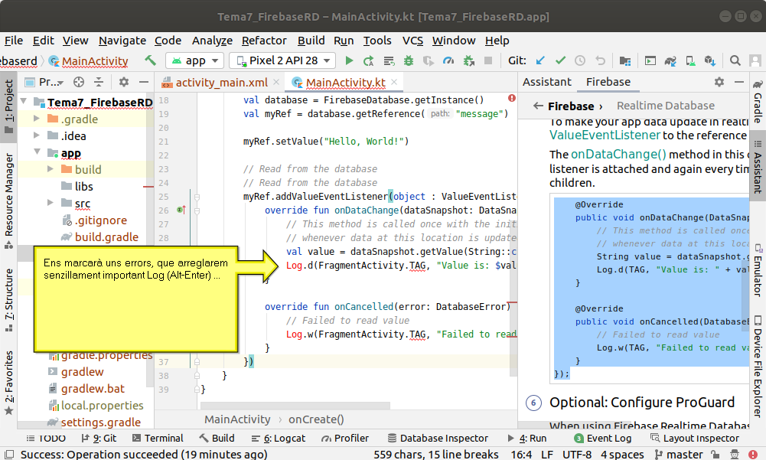Click Attach Debugger to Android Process icon

pos(468,60)
